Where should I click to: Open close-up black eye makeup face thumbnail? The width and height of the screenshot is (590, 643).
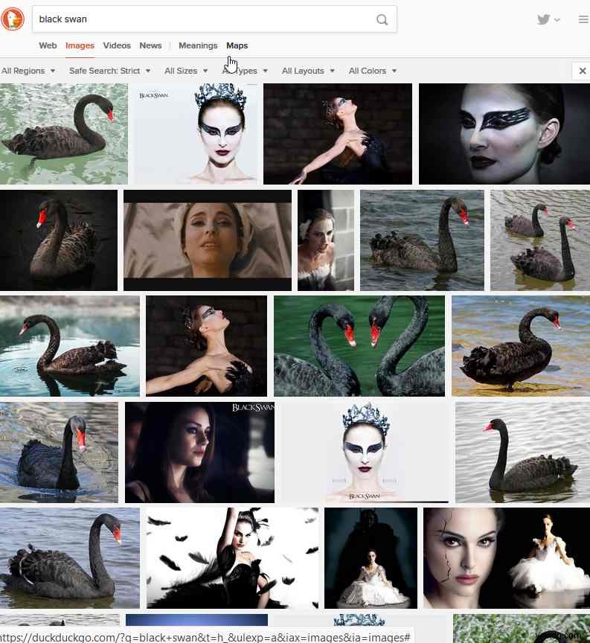504,134
